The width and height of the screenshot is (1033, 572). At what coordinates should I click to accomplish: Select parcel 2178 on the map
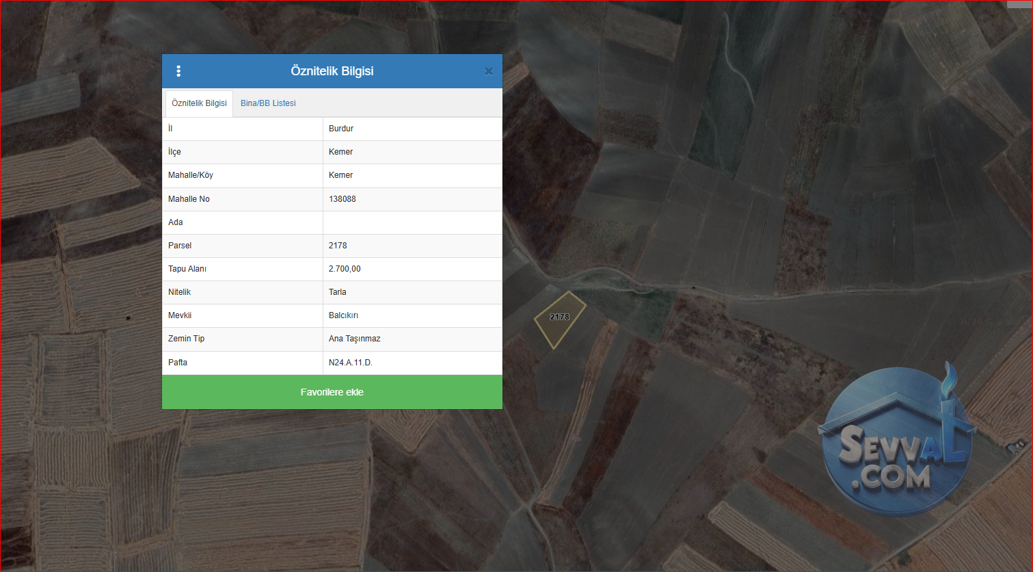pyautogui.click(x=559, y=319)
